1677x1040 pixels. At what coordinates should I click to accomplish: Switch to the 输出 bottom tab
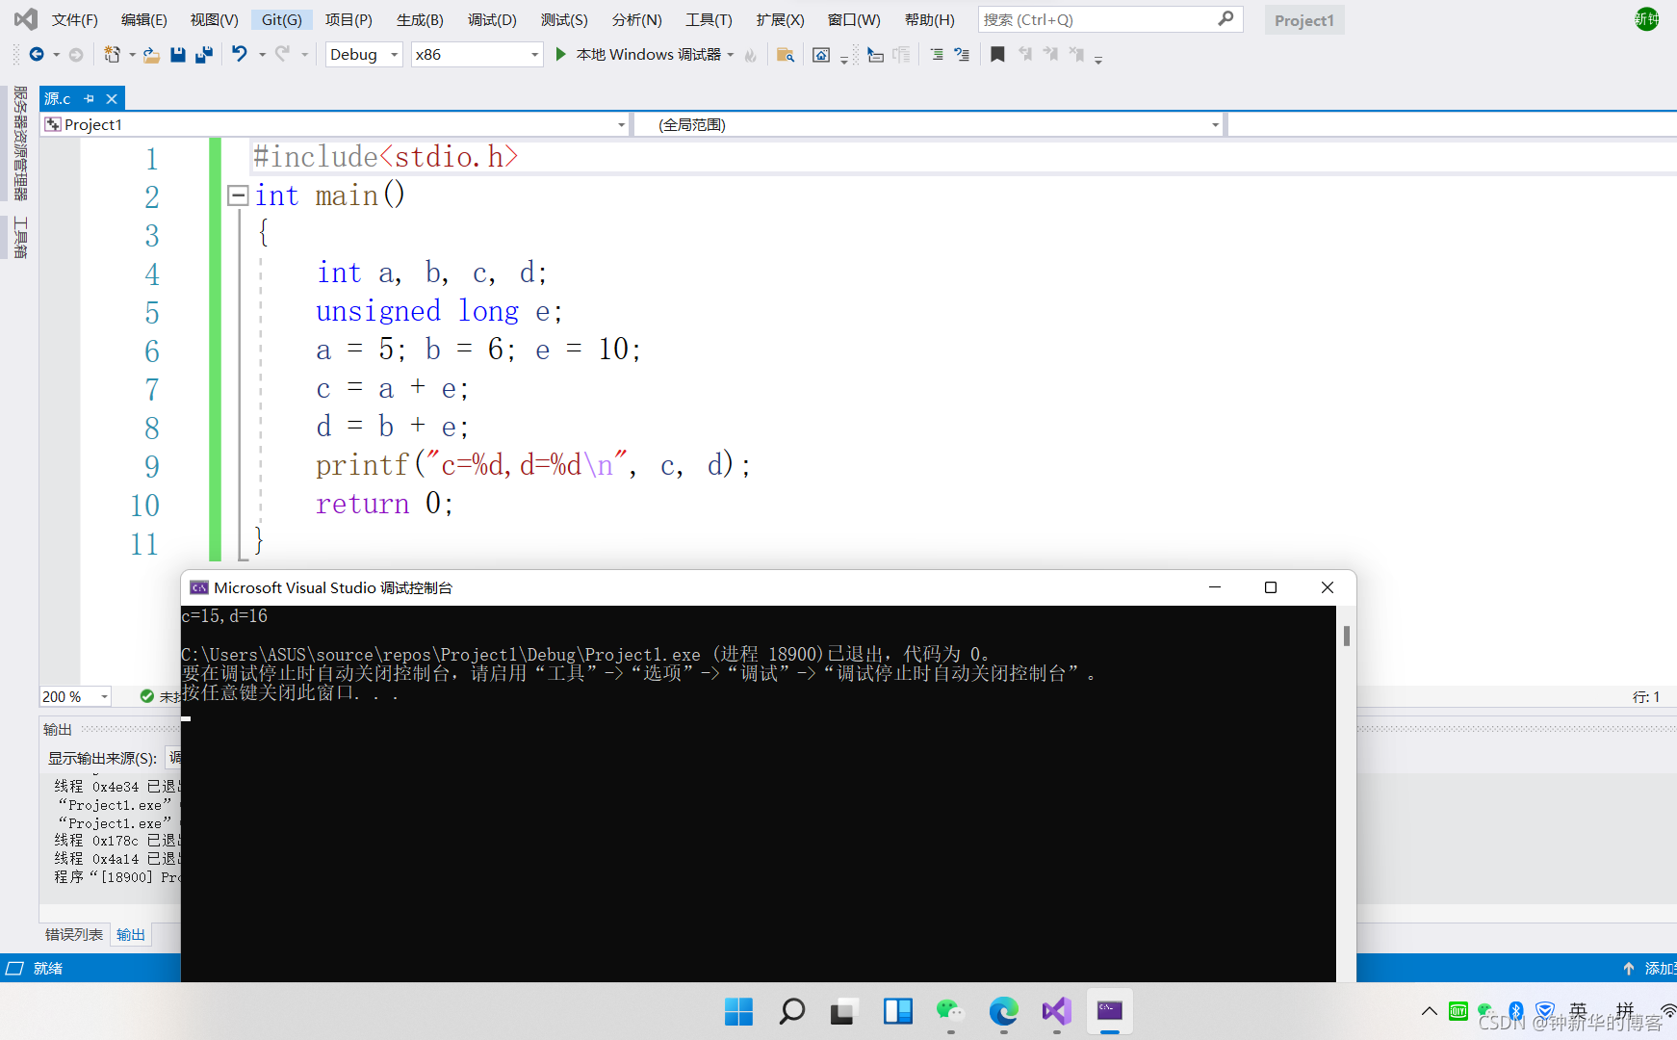pyautogui.click(x=131, y=934)
